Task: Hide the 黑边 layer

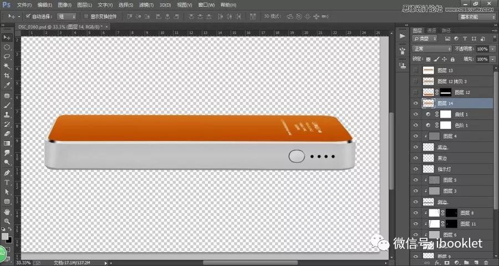Action: 416,158
